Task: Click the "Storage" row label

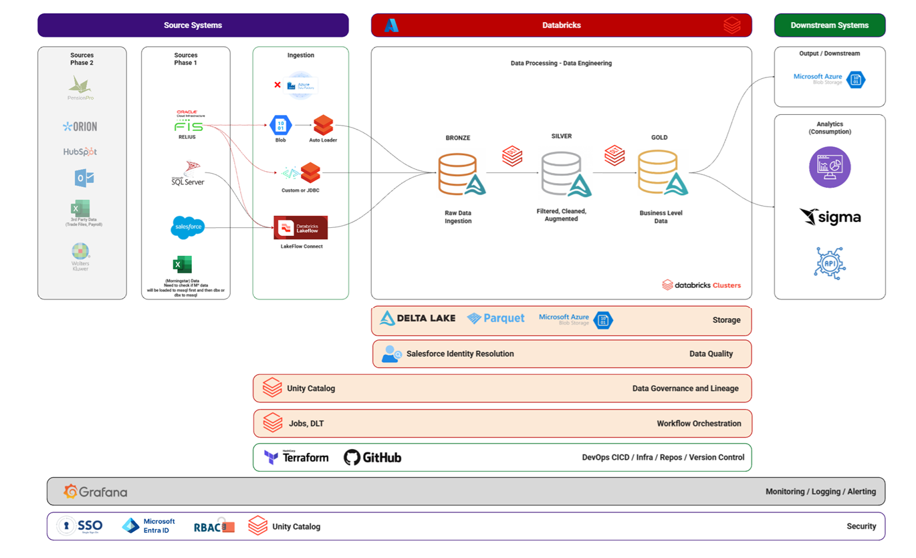Action: [726, 320]
